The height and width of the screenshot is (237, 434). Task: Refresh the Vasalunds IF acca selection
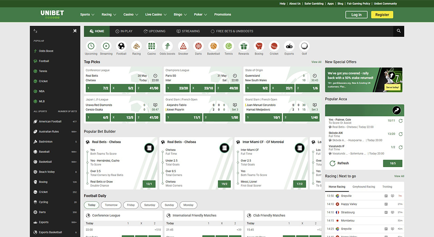tap(400, 147)
